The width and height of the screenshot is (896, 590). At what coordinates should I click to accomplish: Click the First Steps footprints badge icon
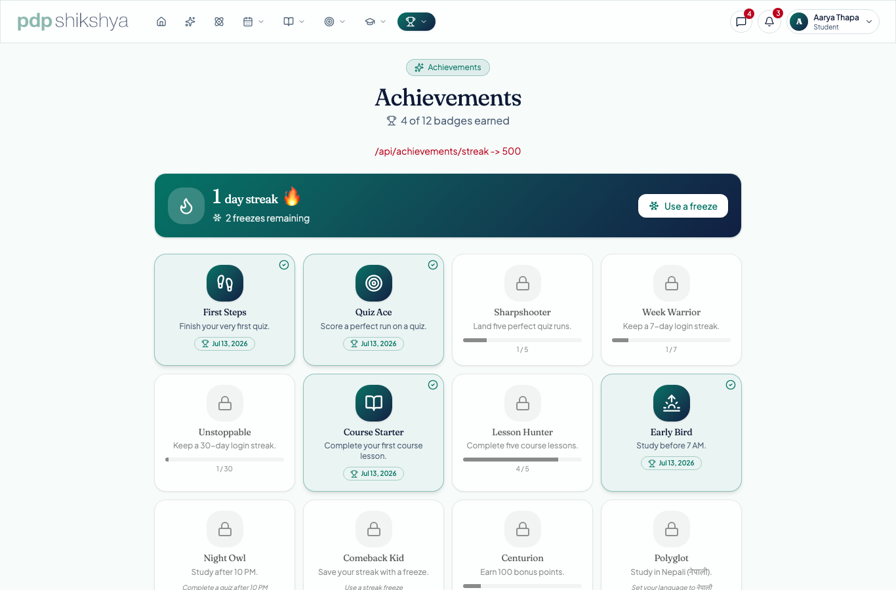225,283
